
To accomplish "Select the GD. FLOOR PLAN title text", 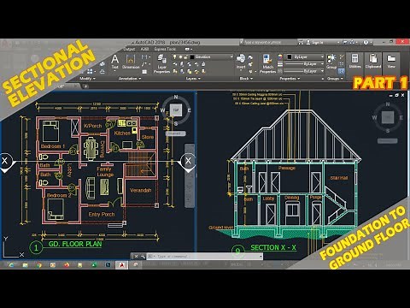I will pos(75,244).
